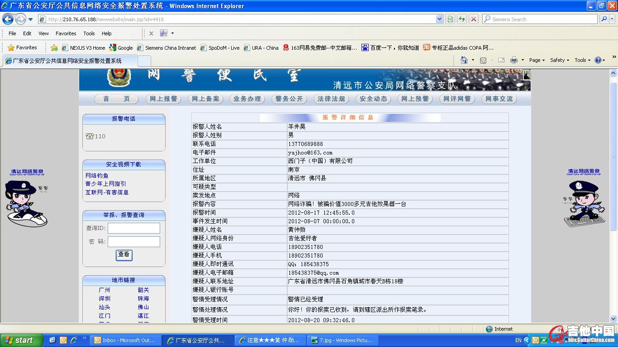
Task: Click the gray X icon beside menu bar
Action: tap(151, 33)
